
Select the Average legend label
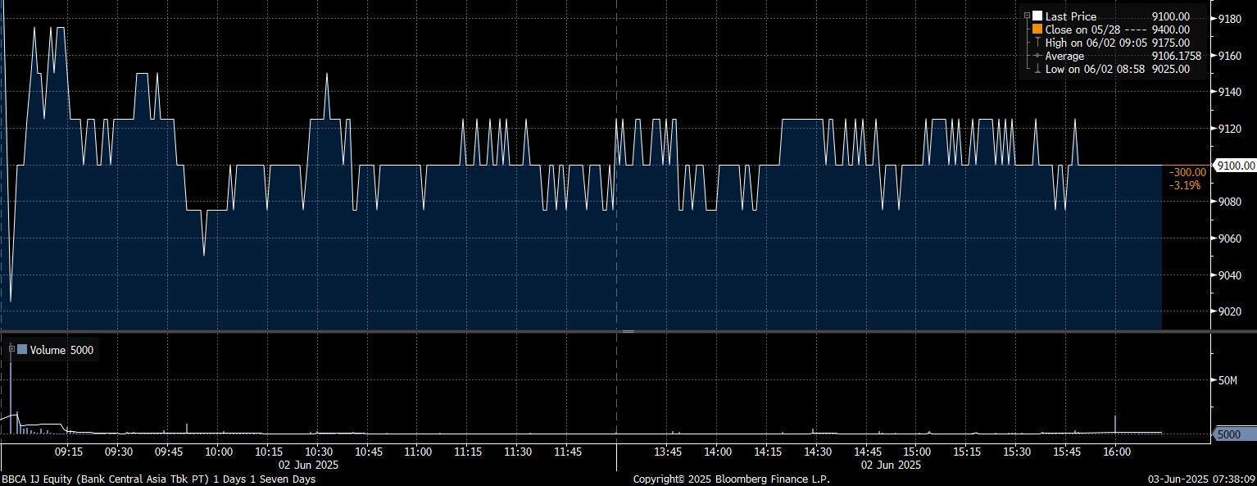click(1064, 56)
